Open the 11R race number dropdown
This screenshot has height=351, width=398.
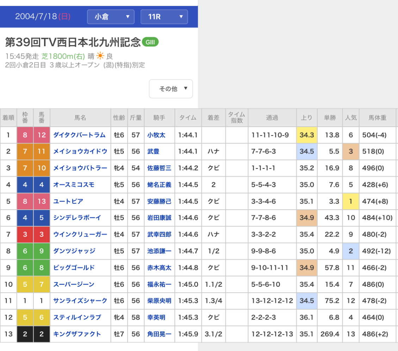pos(164,17)
